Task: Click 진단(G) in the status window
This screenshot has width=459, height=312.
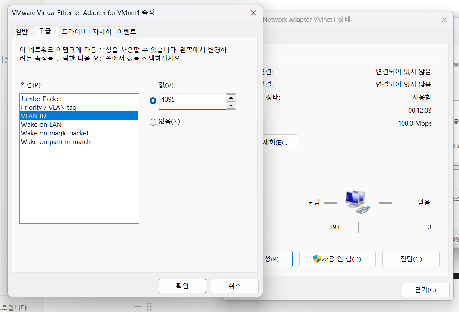Action: (411, 259)
